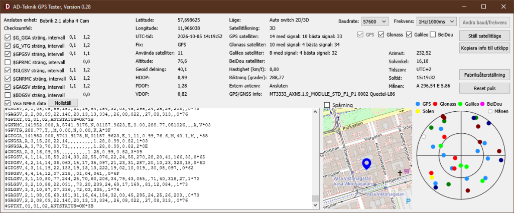
Task: Enable the $BDGSV sträng checkbox
Action: [8, 95]
